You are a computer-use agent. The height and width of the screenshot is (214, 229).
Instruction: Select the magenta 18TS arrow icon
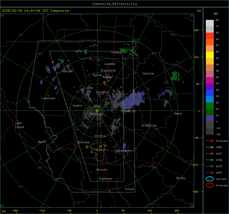tap(210, 173)
